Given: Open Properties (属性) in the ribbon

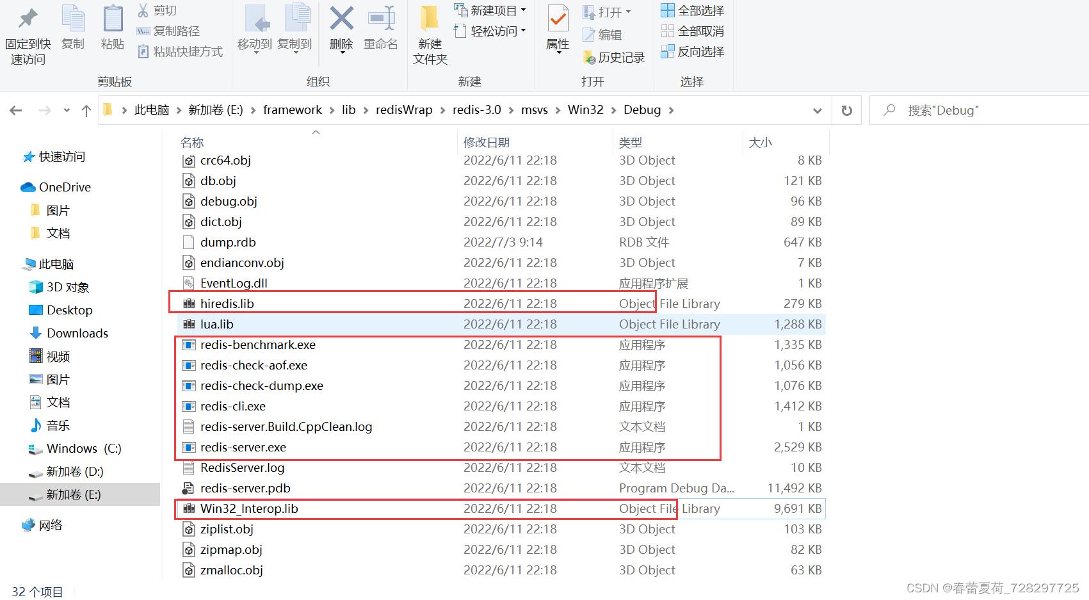Looking at the screenshot, I should point(558,29).
